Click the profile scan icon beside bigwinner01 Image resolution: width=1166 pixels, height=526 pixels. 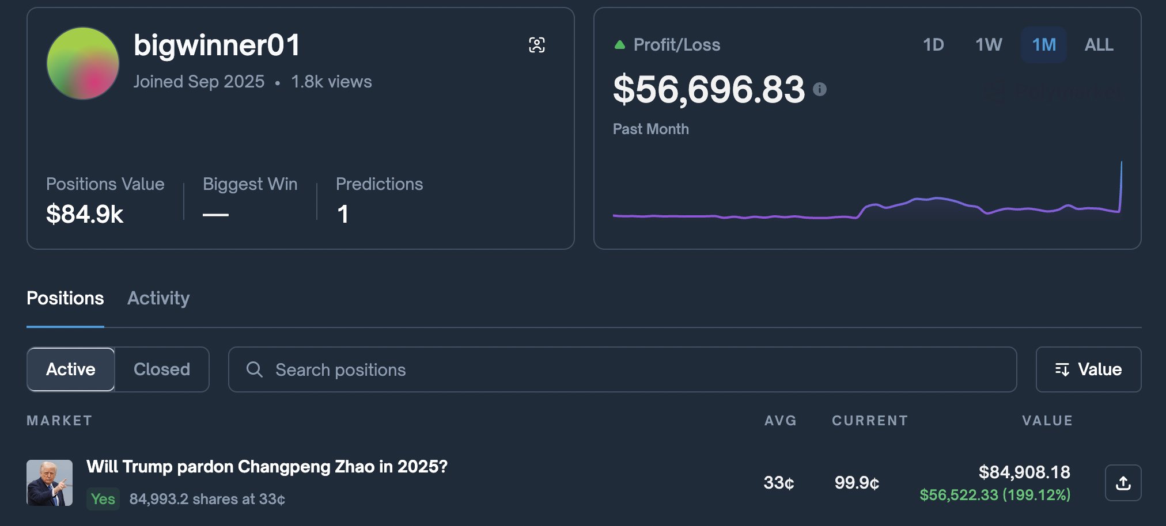click(536, 45)
